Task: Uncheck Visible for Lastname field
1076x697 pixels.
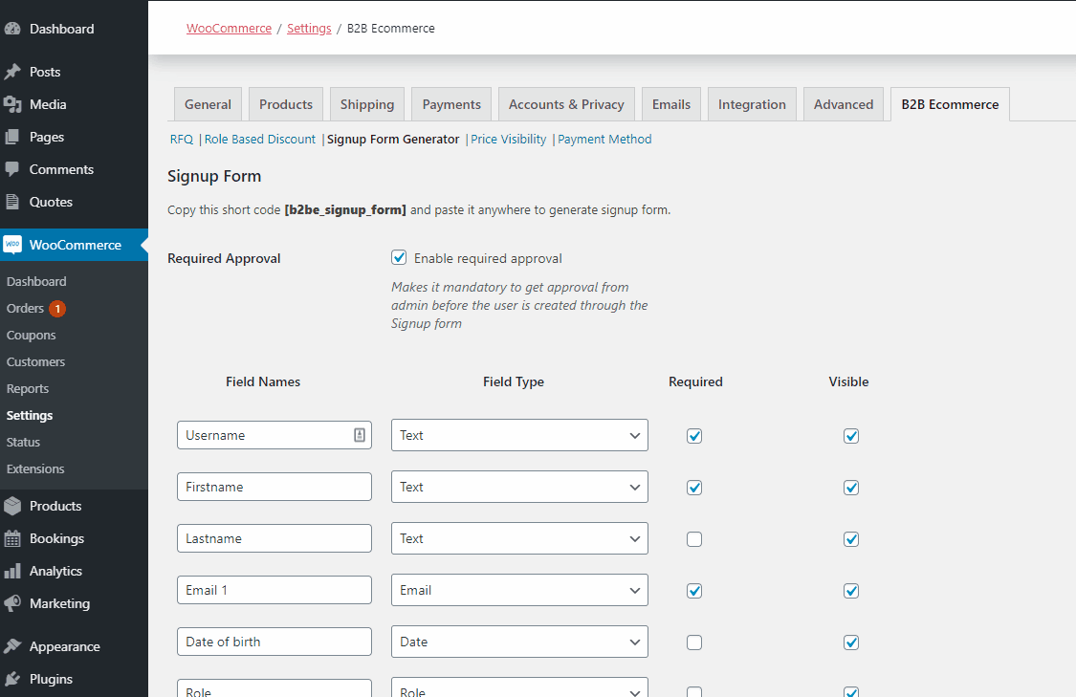Action: pyautogui.click(x=851, y=539)
